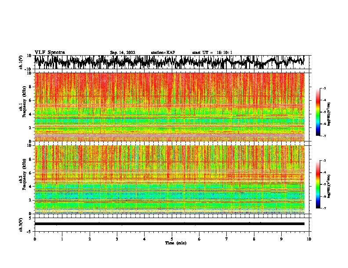
Task: Click the "8" kHz tick on ch.2 spectrogram
Action: coord(30,159)
